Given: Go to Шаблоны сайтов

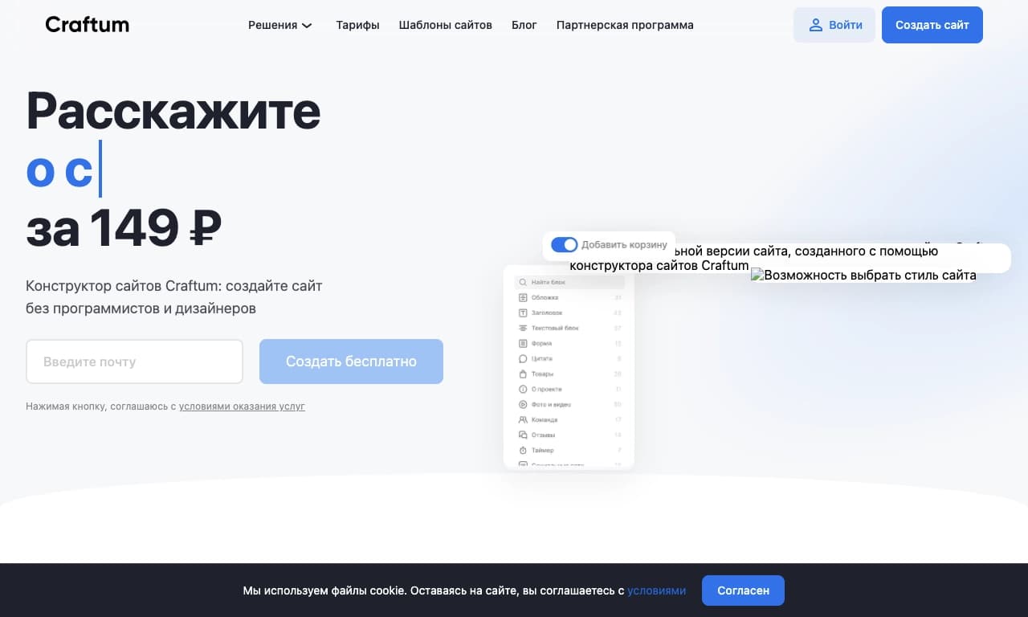Looking at the screenshot, I should point(446,25).
